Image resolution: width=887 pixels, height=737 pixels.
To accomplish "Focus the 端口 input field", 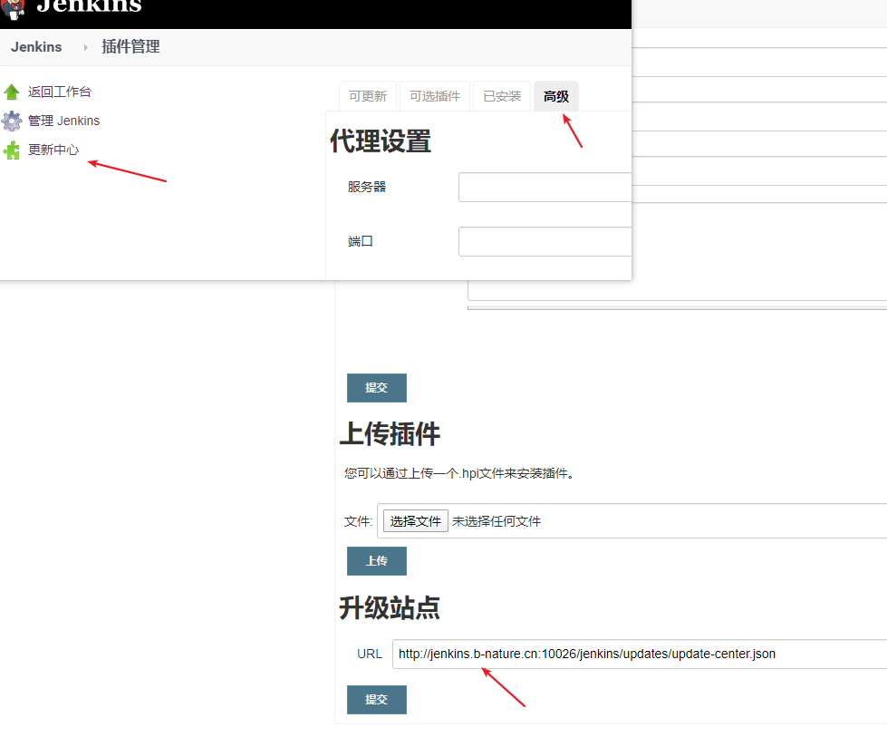I will 545,242.
